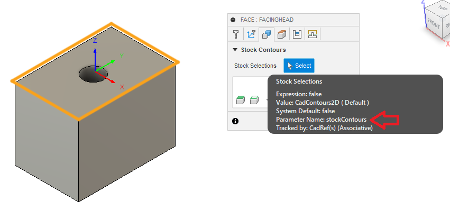Image resolution: width=450 pixels, height=210 pixels.
Task: Open the Tool tab
Action: point(236,34)
